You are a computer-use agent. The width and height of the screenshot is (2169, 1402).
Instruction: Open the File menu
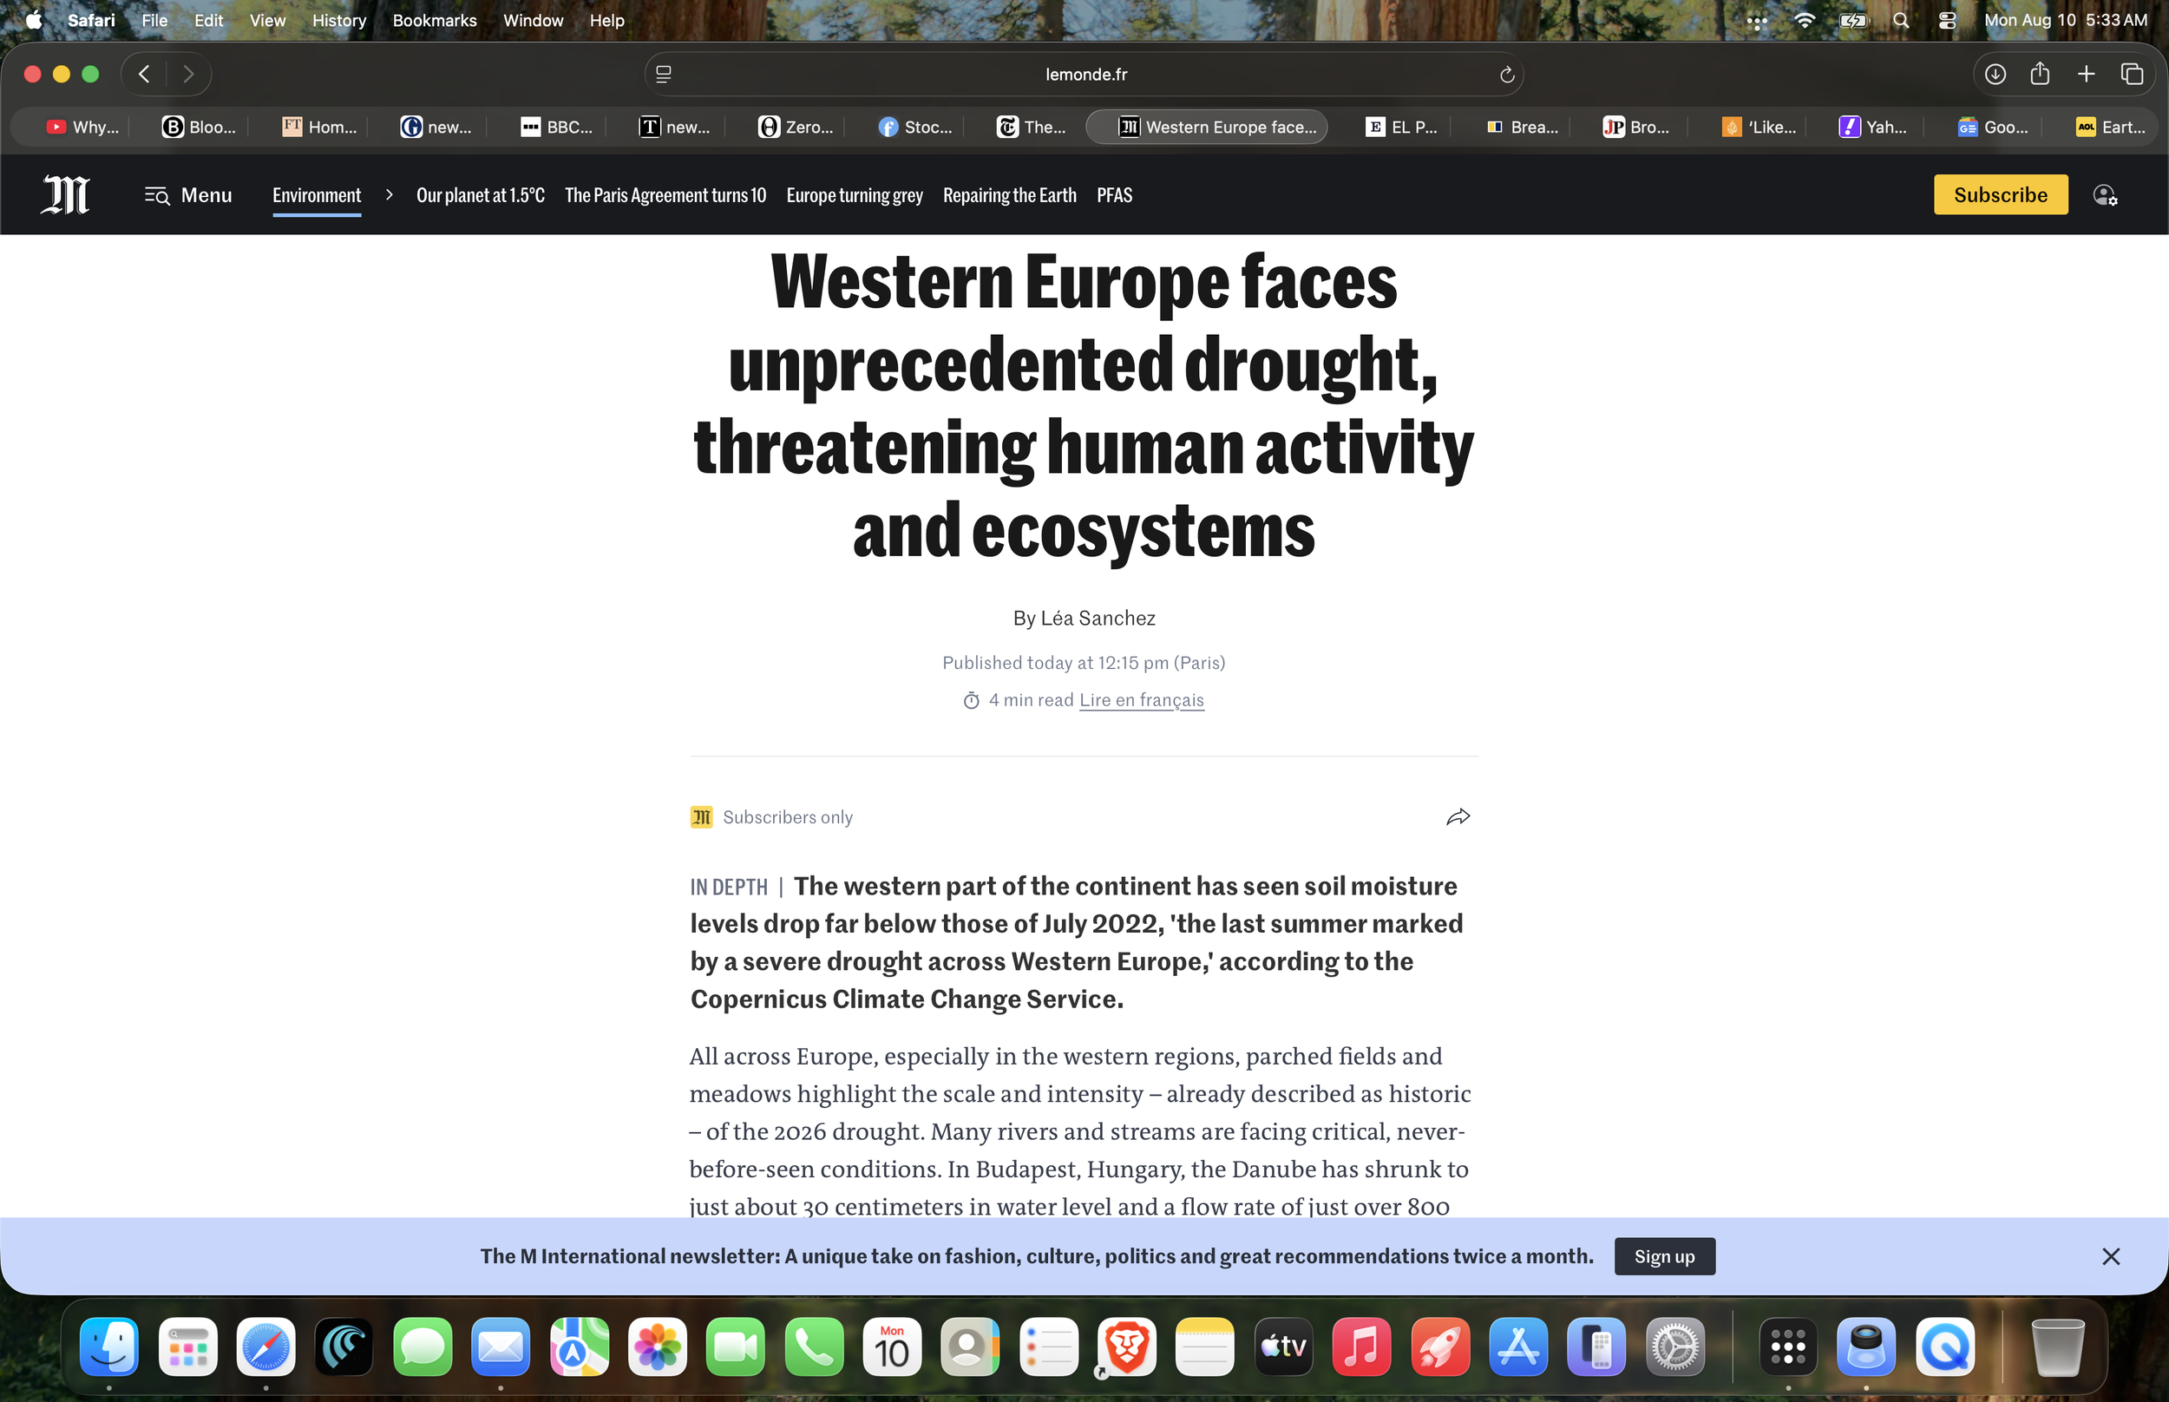pos(154,20)
